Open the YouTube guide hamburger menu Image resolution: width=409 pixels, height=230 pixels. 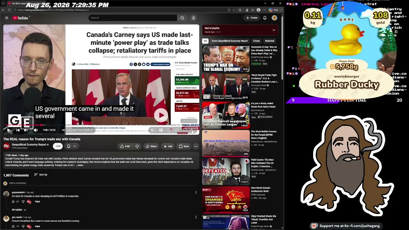(6, 18)
